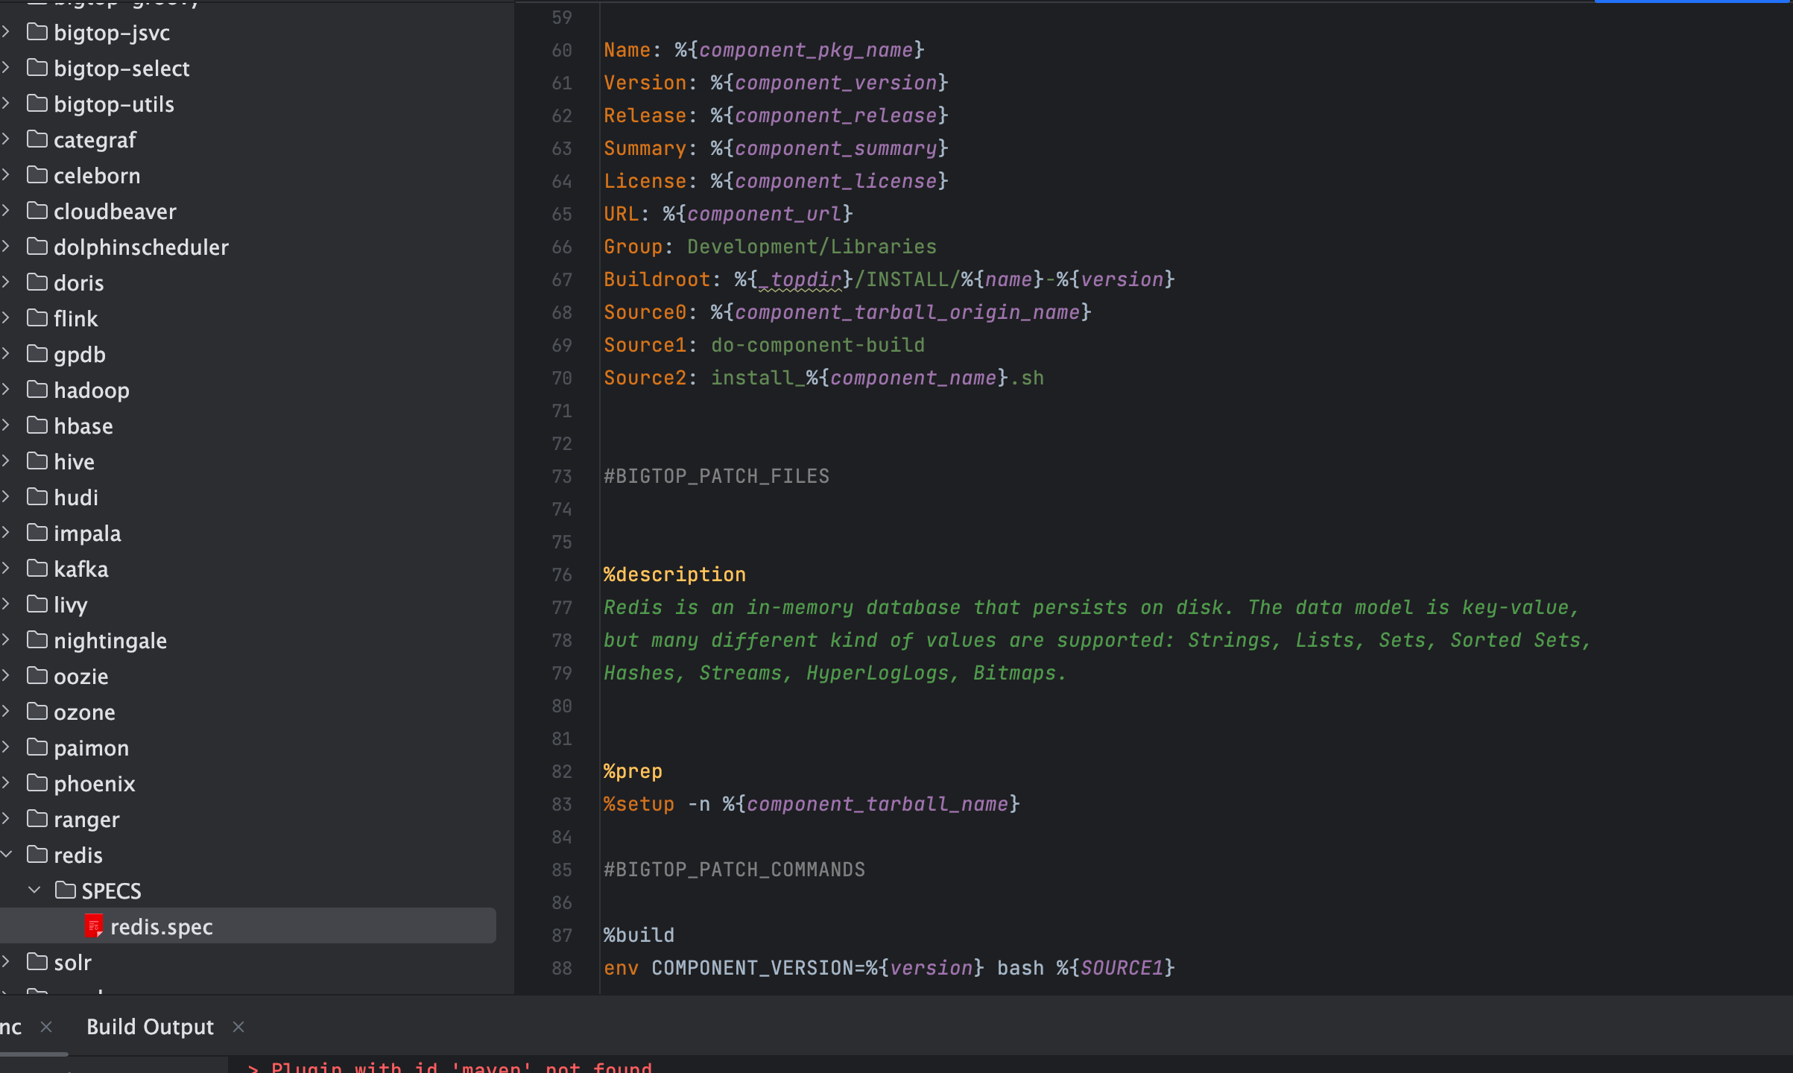Click the do-component-build source value
This screenshot has height=1073, width=1793.
[x=818, y=345]
